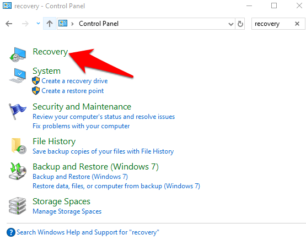Viewport: 306px width, 240px height.
Task: Click the System computer icon
Action: 18,75
